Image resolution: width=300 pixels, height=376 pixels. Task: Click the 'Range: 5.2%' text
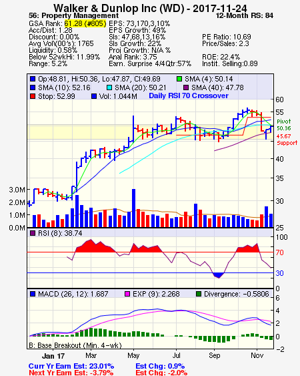[x=48, y=64]
